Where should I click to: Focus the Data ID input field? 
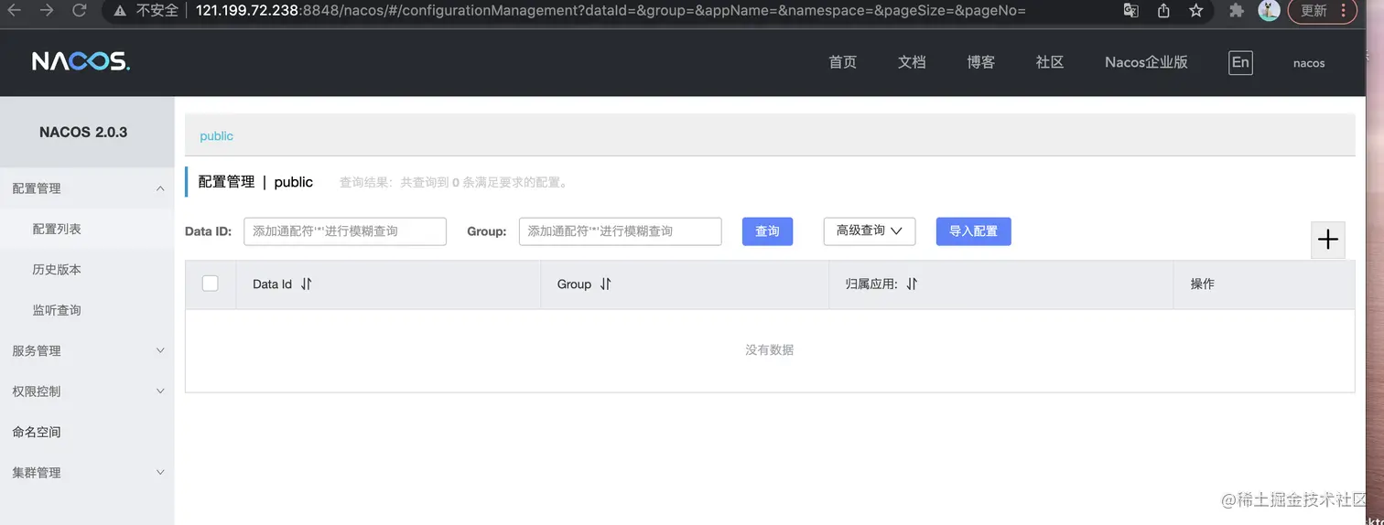tap(345, 231)
